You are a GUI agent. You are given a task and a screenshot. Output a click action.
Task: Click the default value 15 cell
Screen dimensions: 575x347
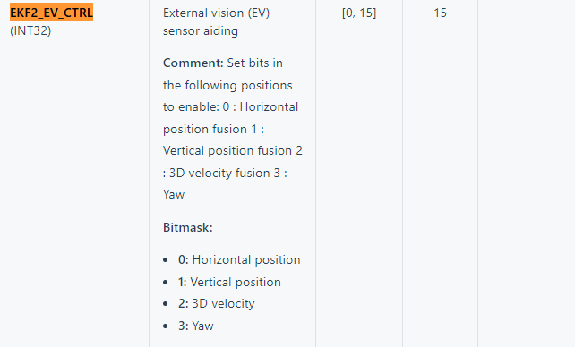(440, 13)
